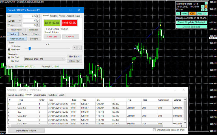The height and width of the screenshot is (135, 217).
Task: Open the SL pips dropdown
Action: click(x=14, y=21)
